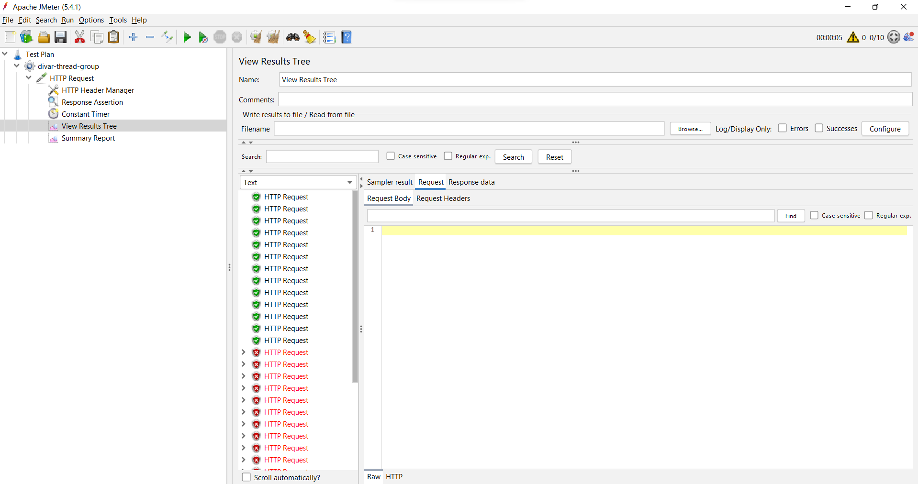Viewport: 918px width, 484px height.
Task: Click the results Search input field
Action: coord(322,156)
